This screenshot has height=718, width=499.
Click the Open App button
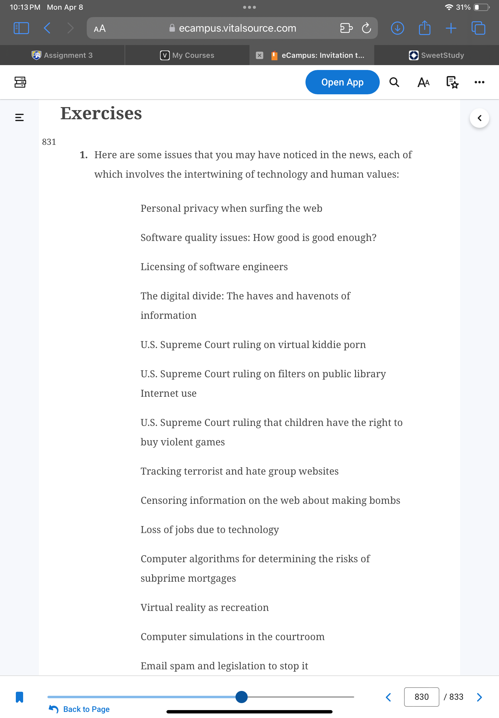(342, 82)
